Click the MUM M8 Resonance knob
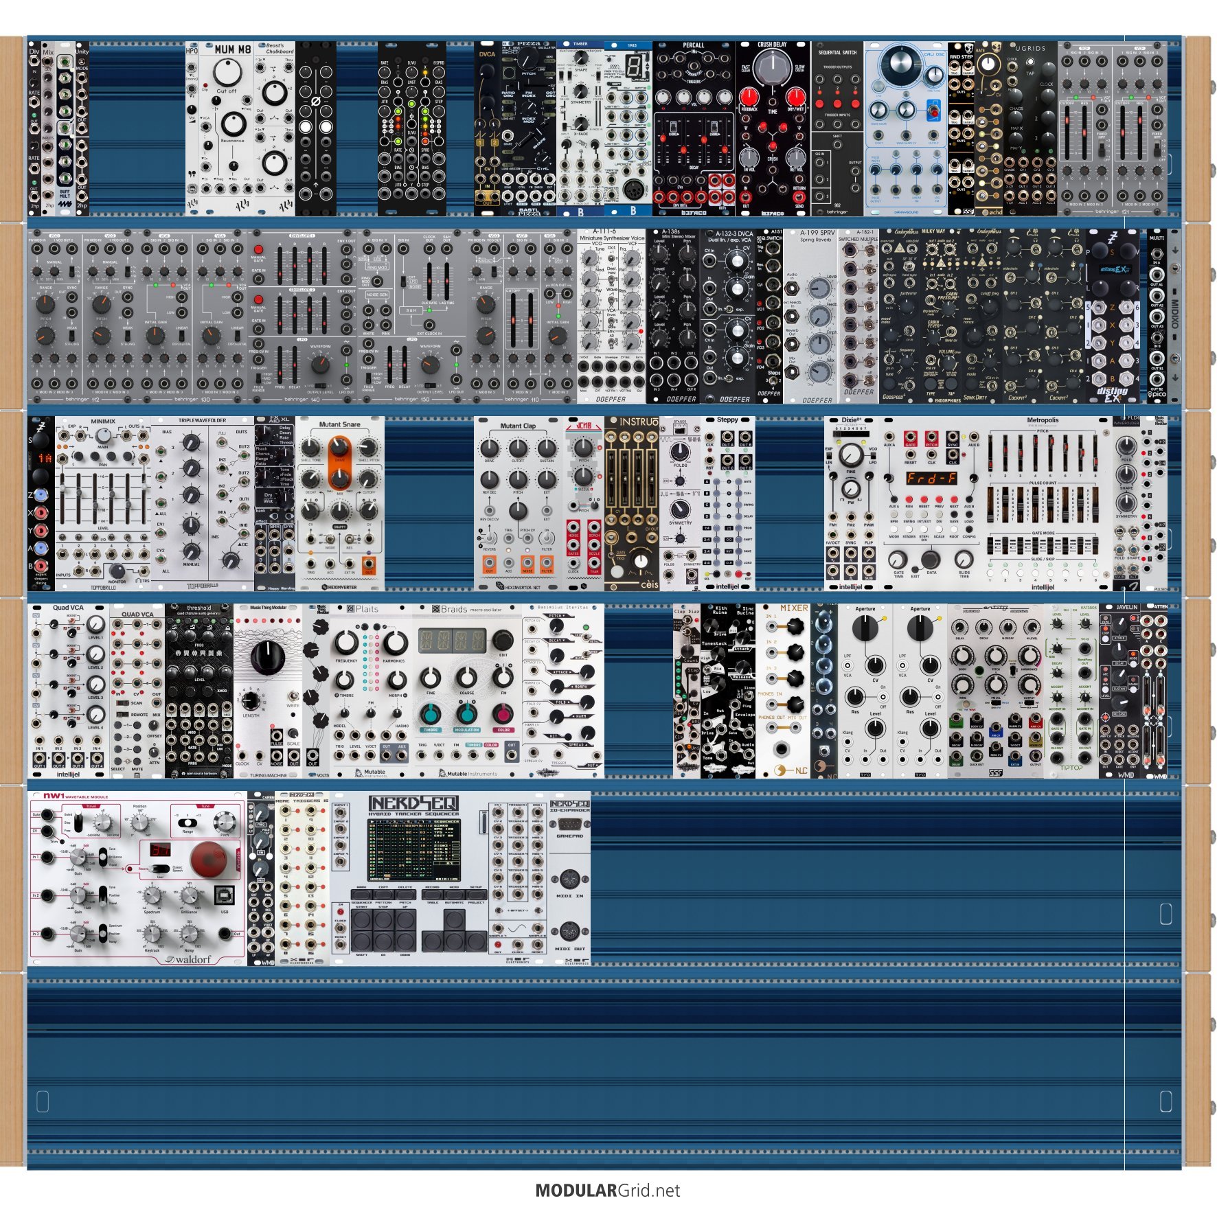This screenshot has height=1205, width=1217. pos(233,124)
